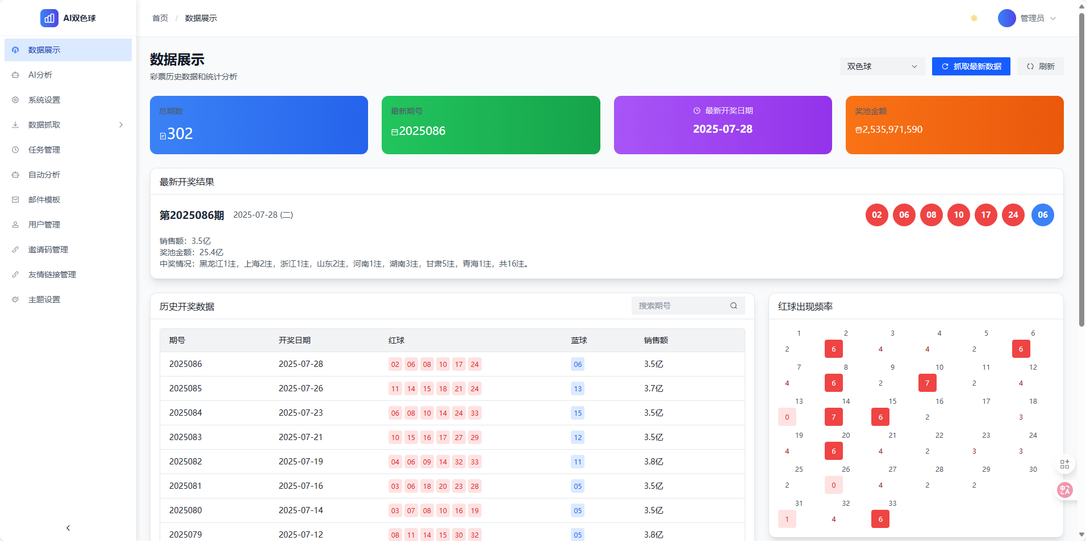Click the 搜索期号 search input field
Image resolution: width=1086 pixels, height=541 pixels.
[x=676, y=306]
